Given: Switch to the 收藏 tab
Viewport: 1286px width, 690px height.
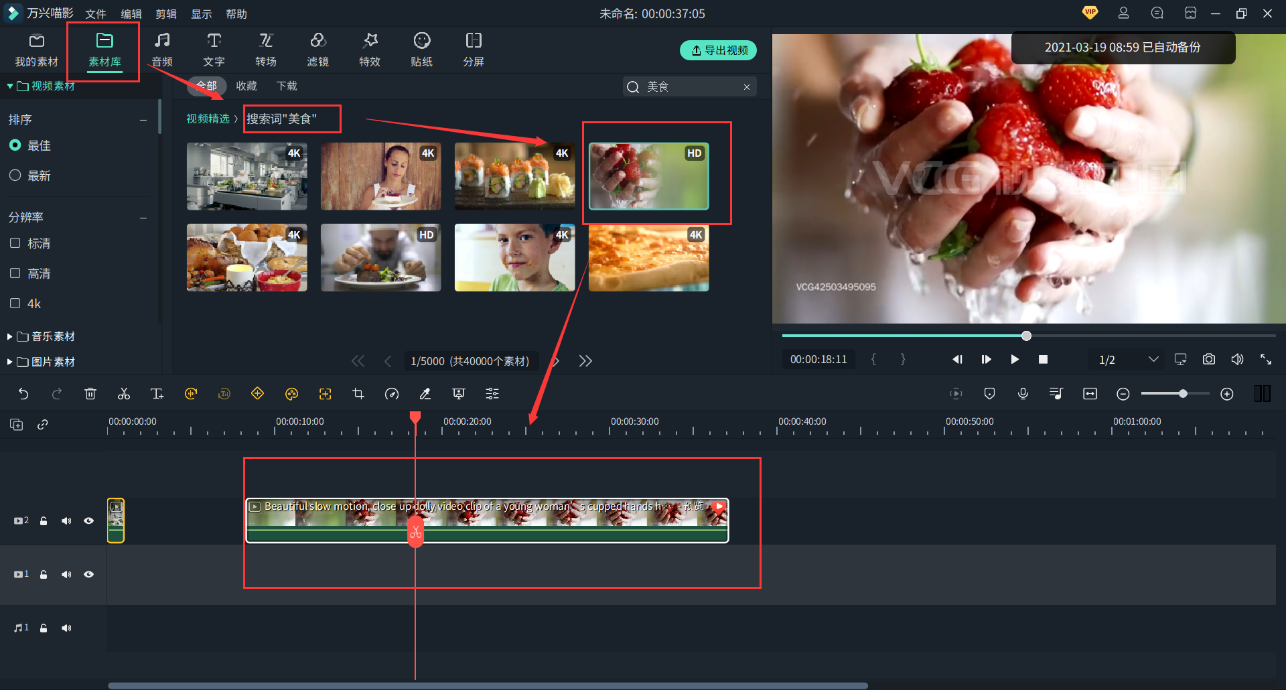Looking at the screenshot, I should coord(246,86).
